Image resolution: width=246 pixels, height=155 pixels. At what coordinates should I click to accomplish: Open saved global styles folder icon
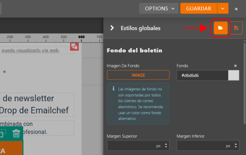221,28
